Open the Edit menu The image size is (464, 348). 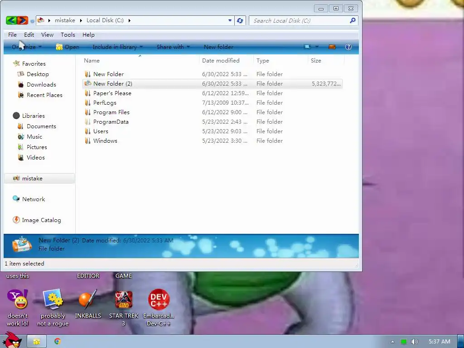pyautogui.click(x=29, y=34)
